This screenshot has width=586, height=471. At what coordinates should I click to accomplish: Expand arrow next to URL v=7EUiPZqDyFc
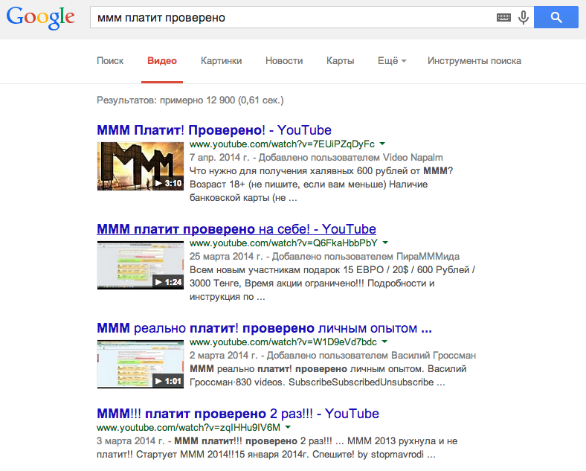tap(382, 144)
